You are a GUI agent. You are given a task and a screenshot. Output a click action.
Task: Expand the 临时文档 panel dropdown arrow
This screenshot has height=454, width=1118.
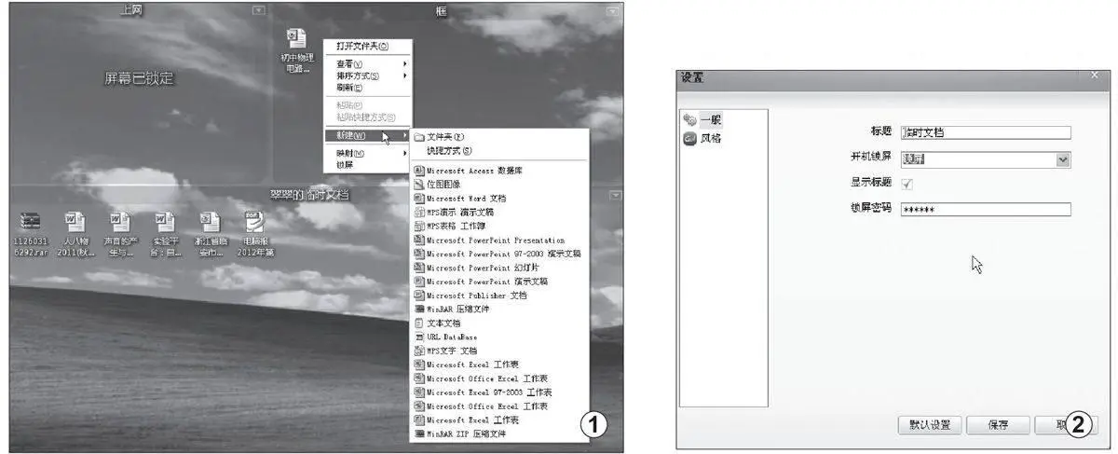tap(612, 195)
